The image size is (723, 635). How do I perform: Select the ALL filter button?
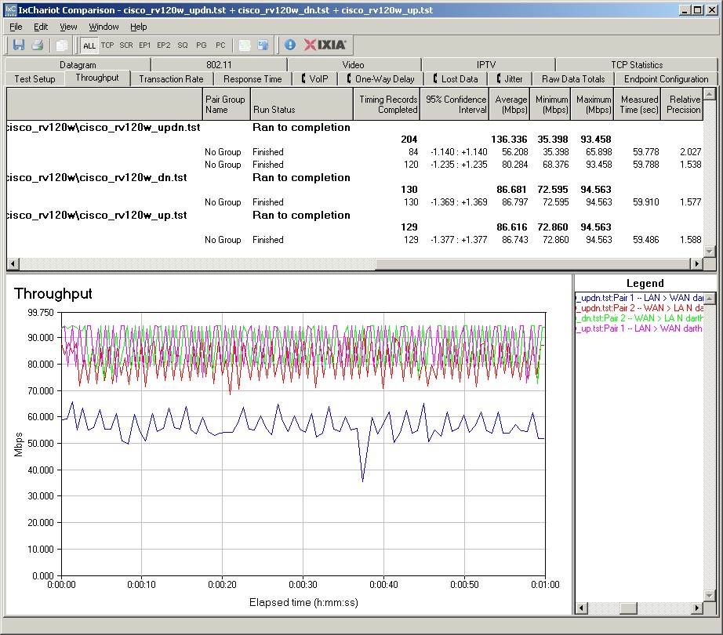(x=89, y=45)
